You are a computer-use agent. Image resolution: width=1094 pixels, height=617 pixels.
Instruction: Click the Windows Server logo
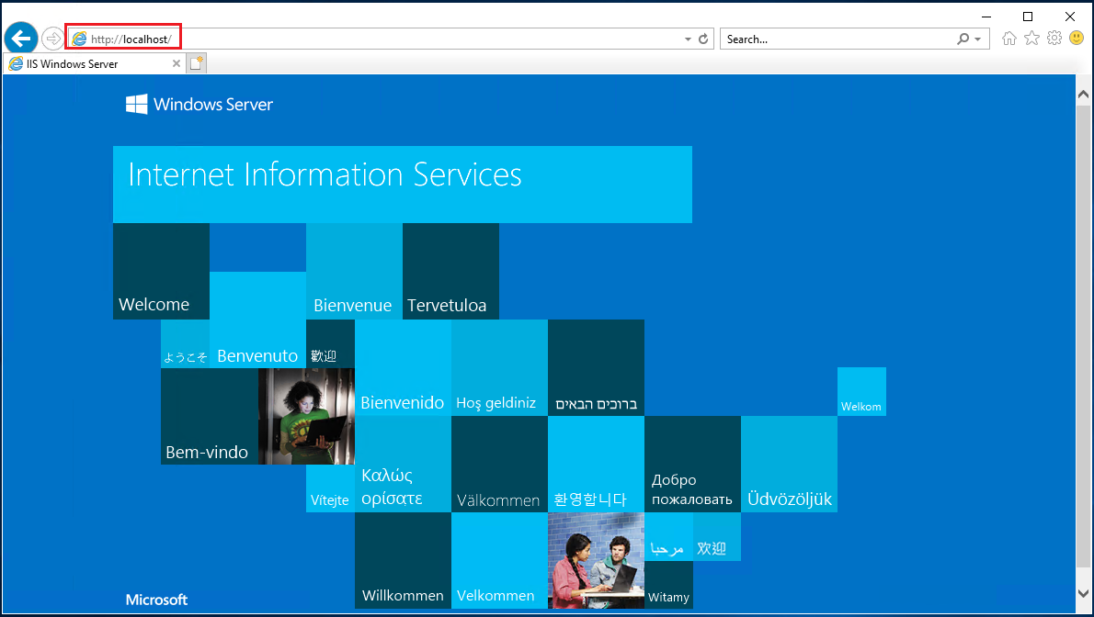[199, 105]
